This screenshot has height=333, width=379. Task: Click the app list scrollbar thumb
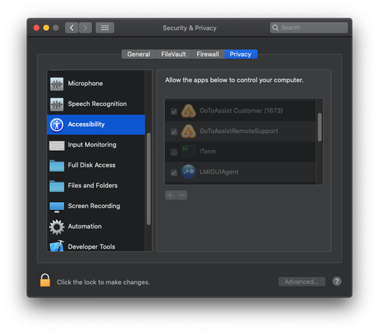[319, 127]
